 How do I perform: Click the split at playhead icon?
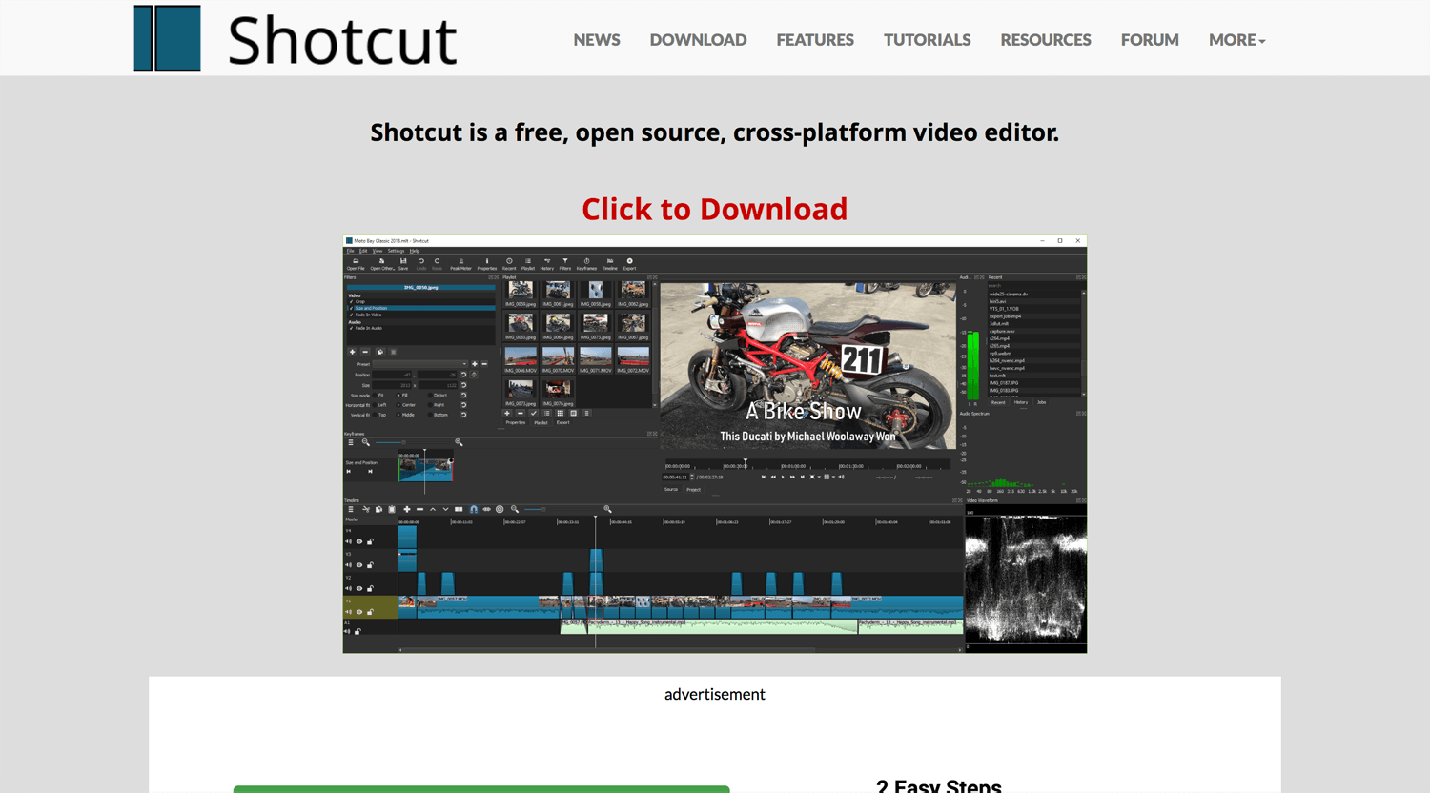pos(459,509)
